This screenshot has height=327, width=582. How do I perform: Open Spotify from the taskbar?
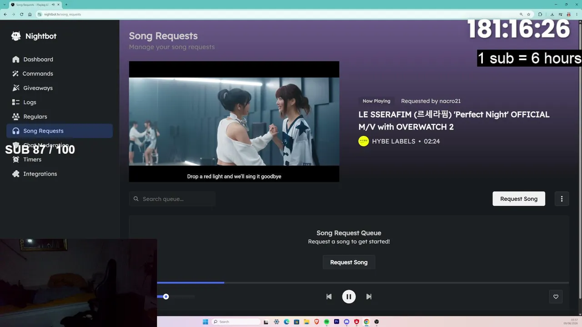click(326, 322)
